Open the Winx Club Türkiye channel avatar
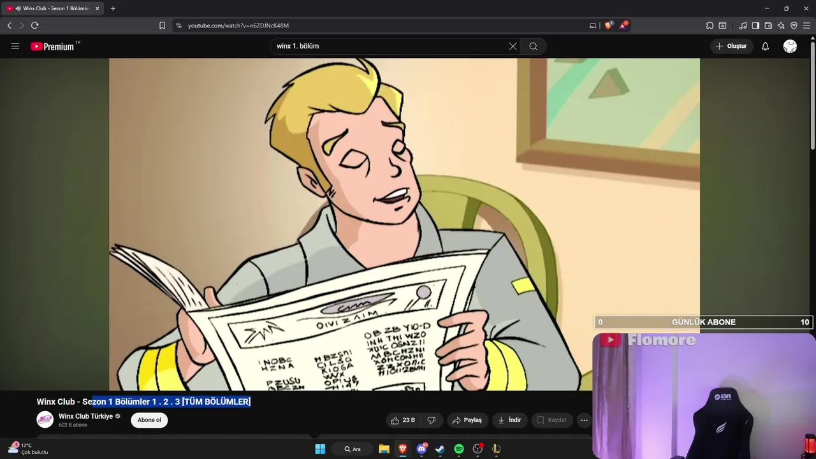The image size is (816, 459). coord(45,419)
